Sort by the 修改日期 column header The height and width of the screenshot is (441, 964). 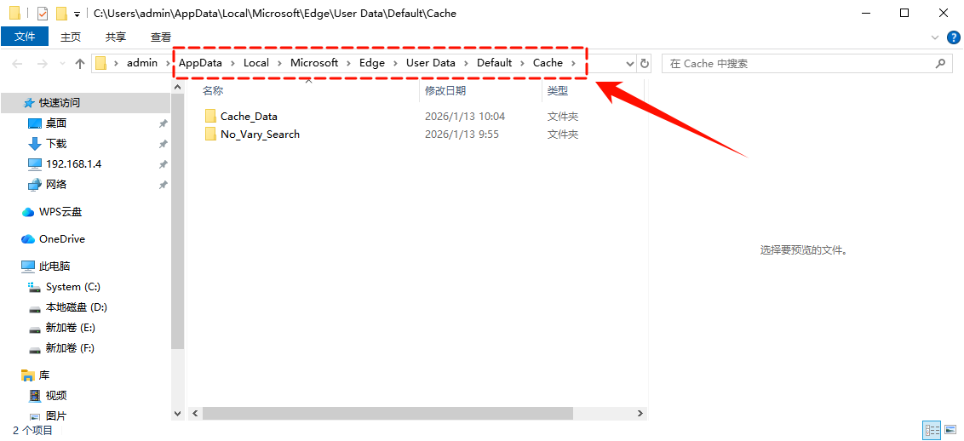pyautogui.click(x=445, y=90)
